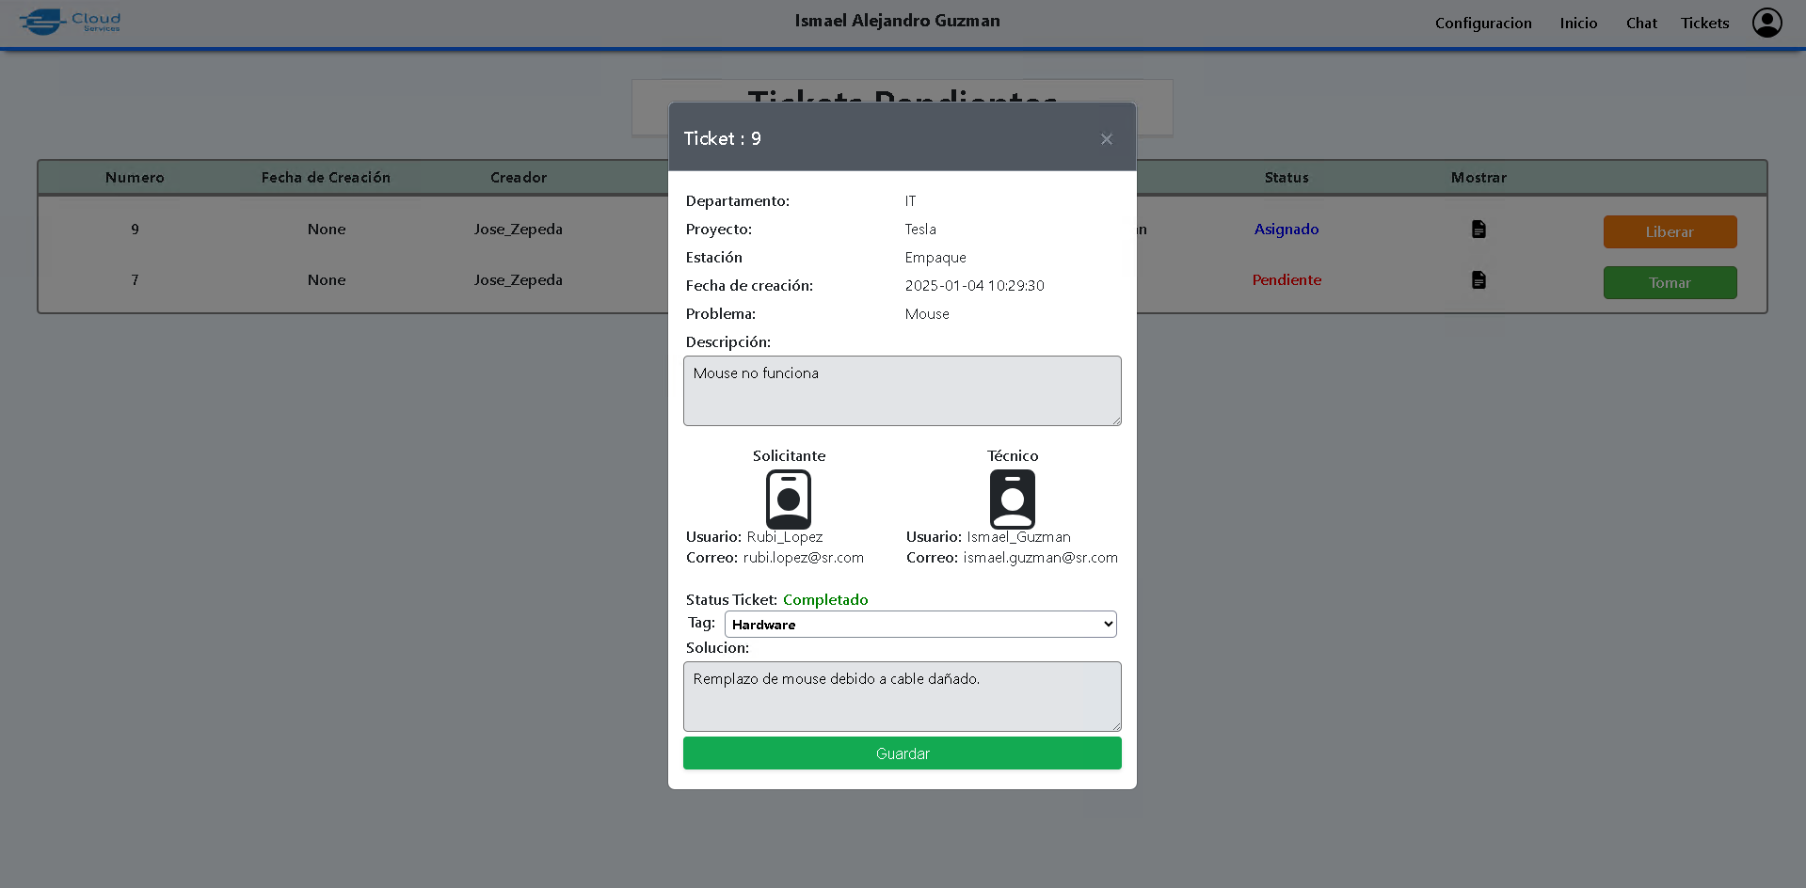The width and height of the screenshot is (1806, 888).
Task: Click the green Tomar button
Action: [x=1670, y=283]
